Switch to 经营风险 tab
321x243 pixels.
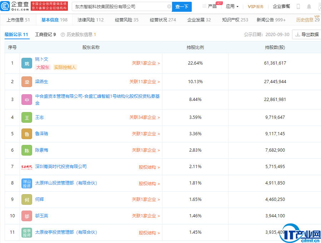[127, 20]
